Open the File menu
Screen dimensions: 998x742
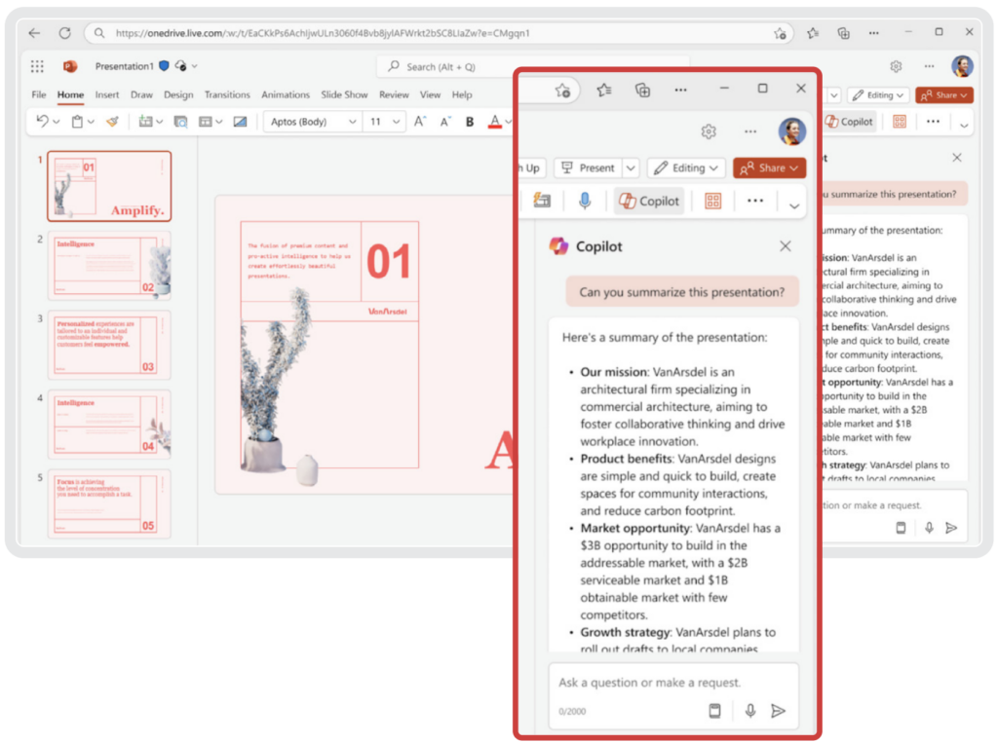39,94
